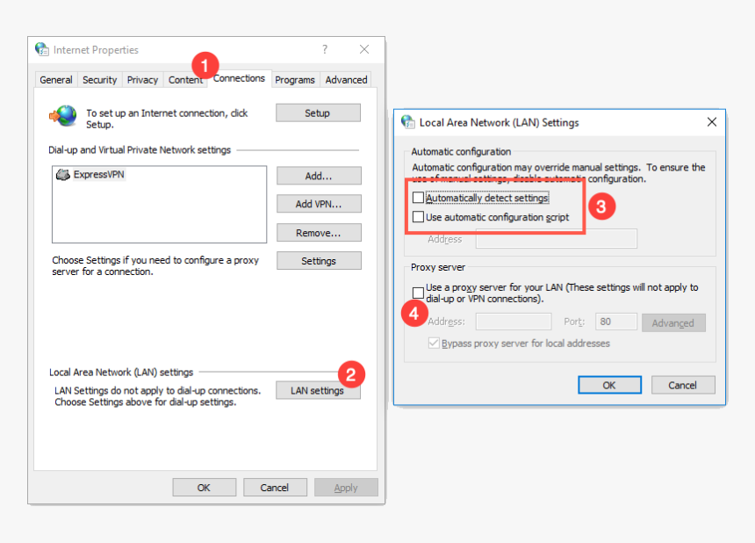755x543 pixels.
Task: Open the Programs tab
Action: [295, 79]
